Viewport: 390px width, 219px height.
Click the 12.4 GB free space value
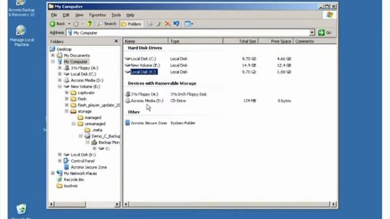(284, 65)
